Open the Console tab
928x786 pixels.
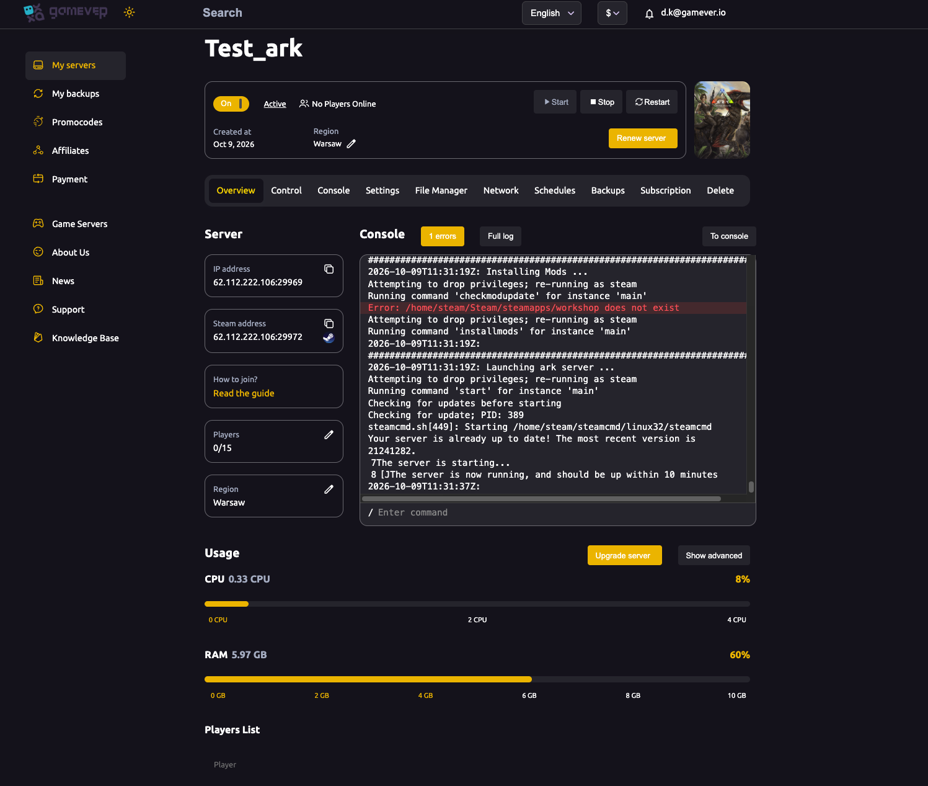pos(334,190)
